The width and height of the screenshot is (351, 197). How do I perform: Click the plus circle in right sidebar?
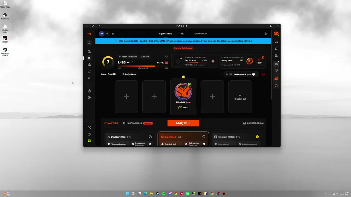point(276,70)
